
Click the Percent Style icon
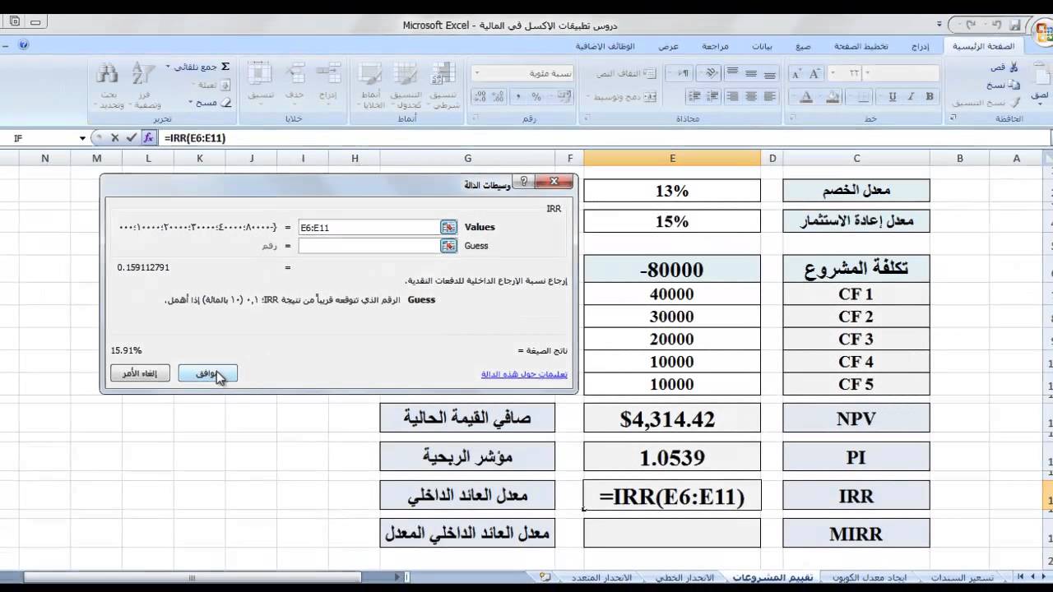(x=536, y=97)
